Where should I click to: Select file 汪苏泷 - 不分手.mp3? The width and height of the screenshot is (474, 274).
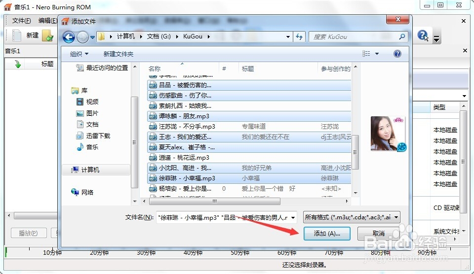coord(249,127)
